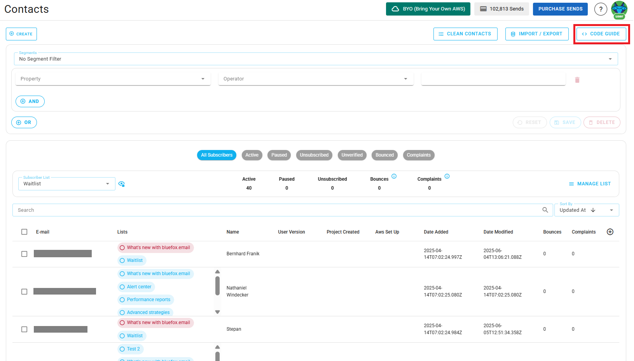
Task: Click the info icon next to Complaints count
Action: 447,176
